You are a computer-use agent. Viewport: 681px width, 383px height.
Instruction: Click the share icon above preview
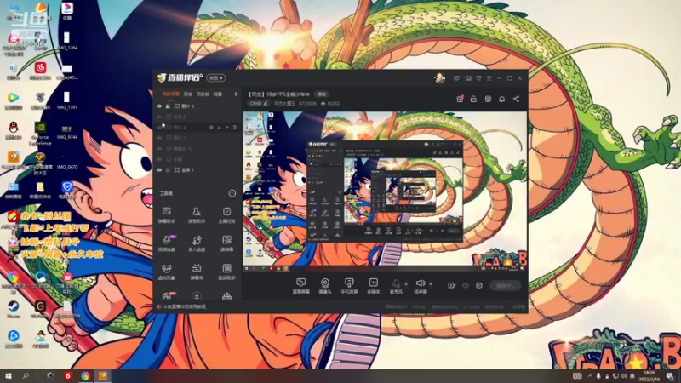516,99
